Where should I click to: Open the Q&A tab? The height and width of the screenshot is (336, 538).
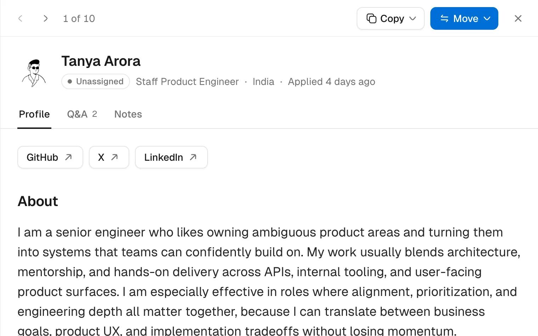(82, 114)
